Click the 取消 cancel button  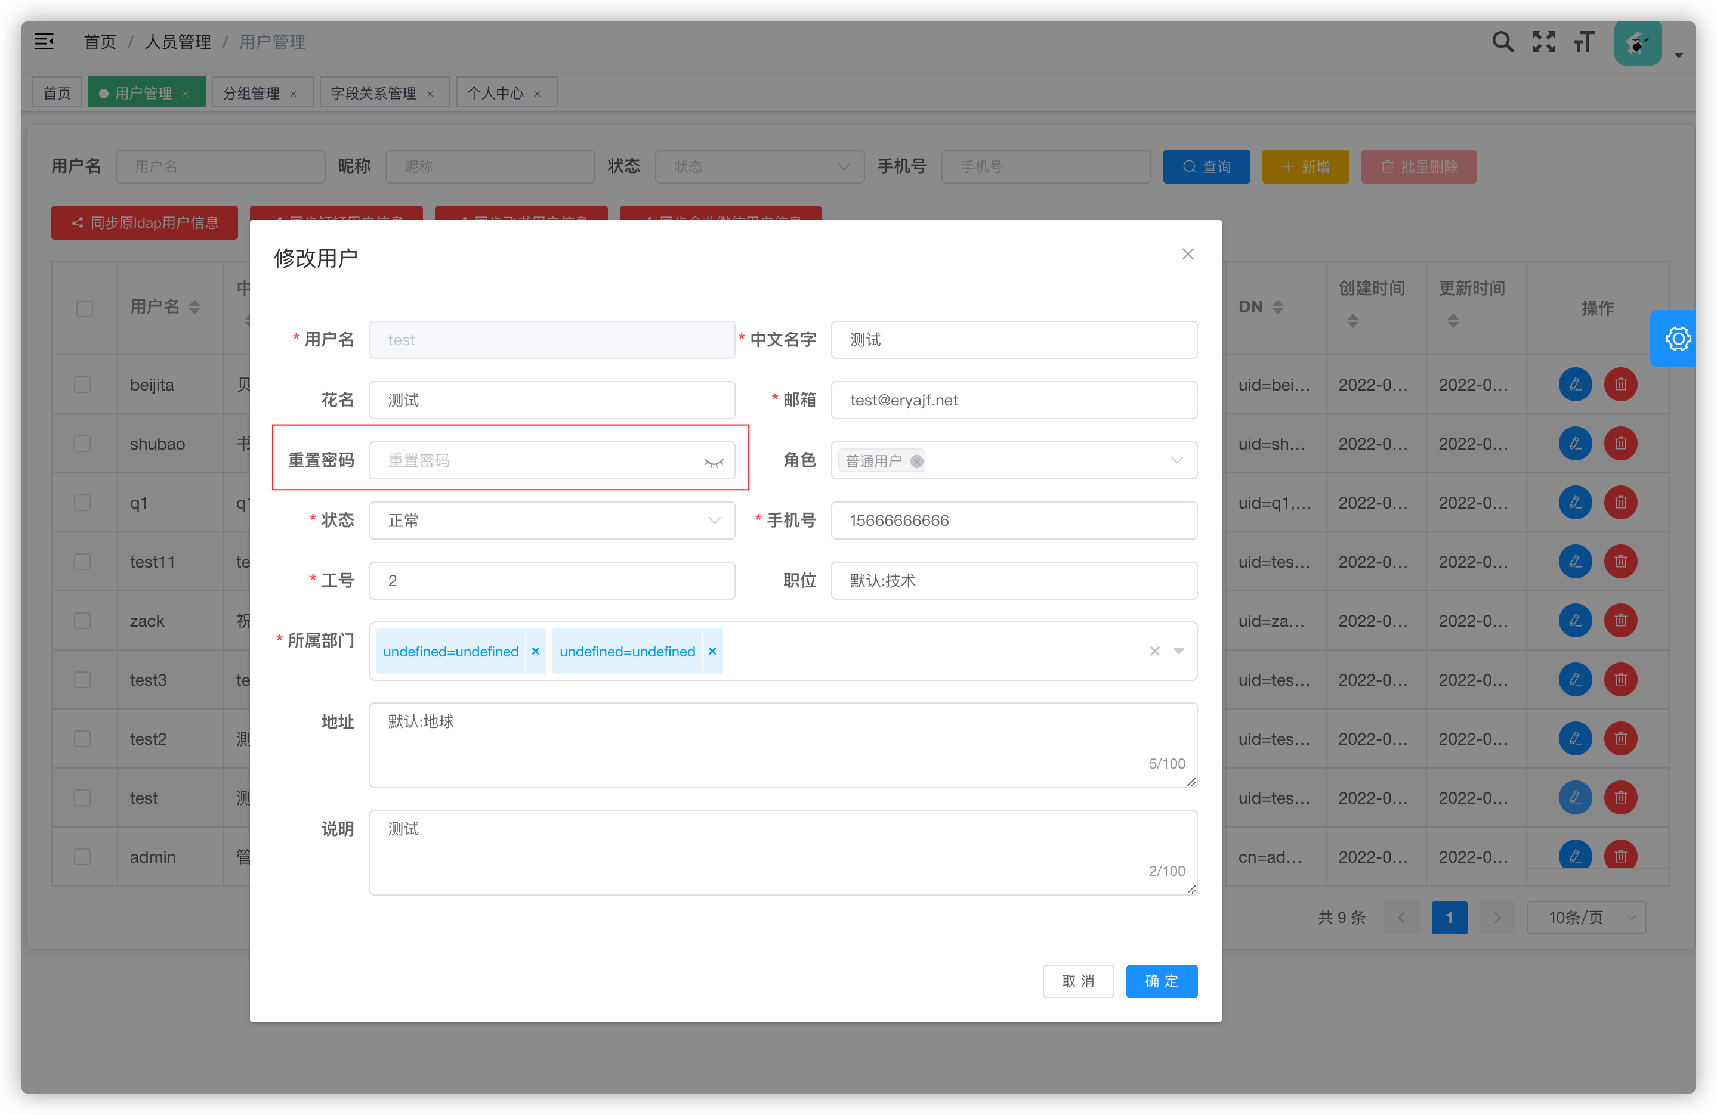1078,981
